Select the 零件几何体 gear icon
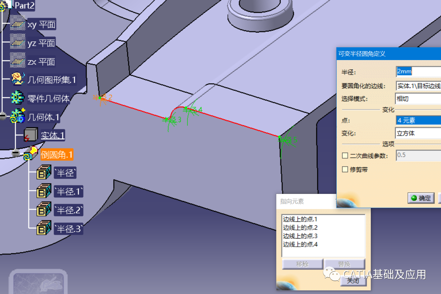The width and height of the screenshot is (441, 294). (17, 98)
